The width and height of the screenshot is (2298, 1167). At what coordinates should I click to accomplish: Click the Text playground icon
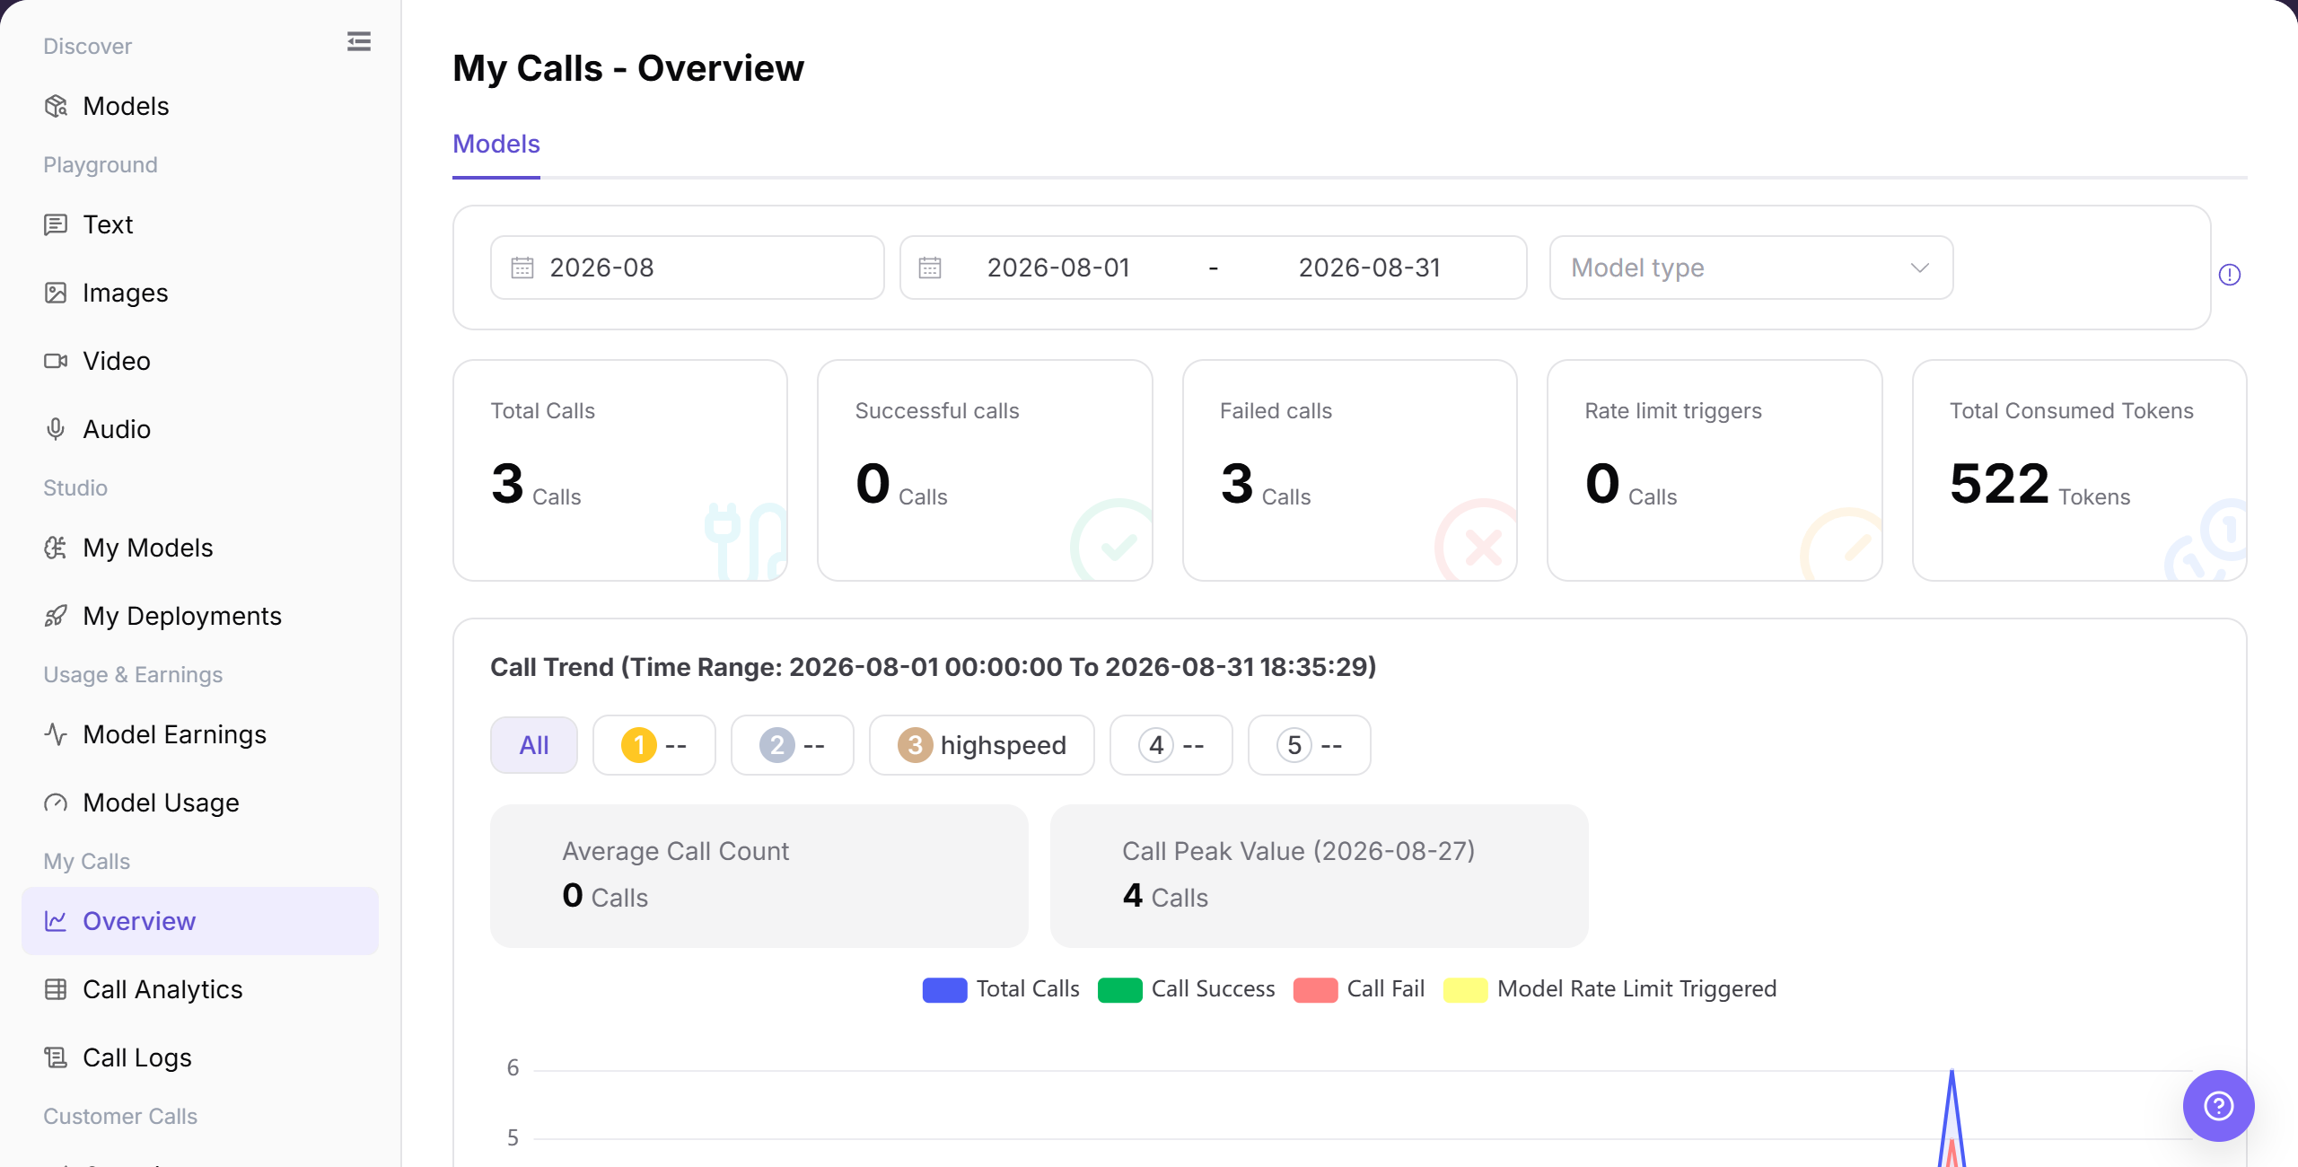point(56,224)
